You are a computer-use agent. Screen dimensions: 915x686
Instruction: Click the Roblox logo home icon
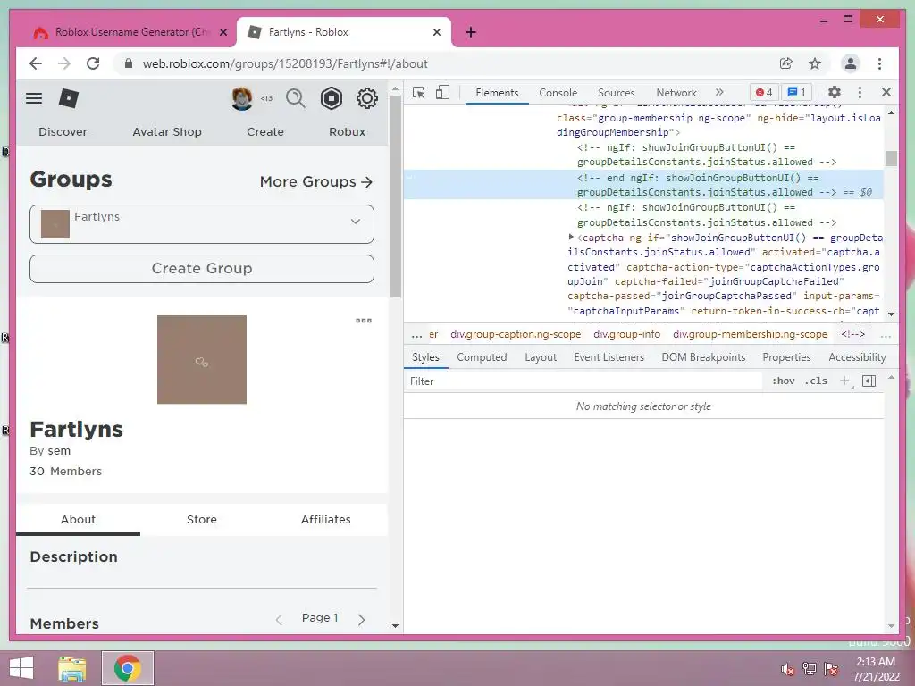[68, 98]
